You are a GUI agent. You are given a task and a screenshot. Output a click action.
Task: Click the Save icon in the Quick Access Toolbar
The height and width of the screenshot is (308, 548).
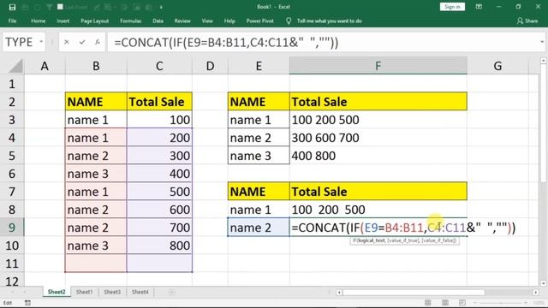pyautogui.click(x=12, y=7)
